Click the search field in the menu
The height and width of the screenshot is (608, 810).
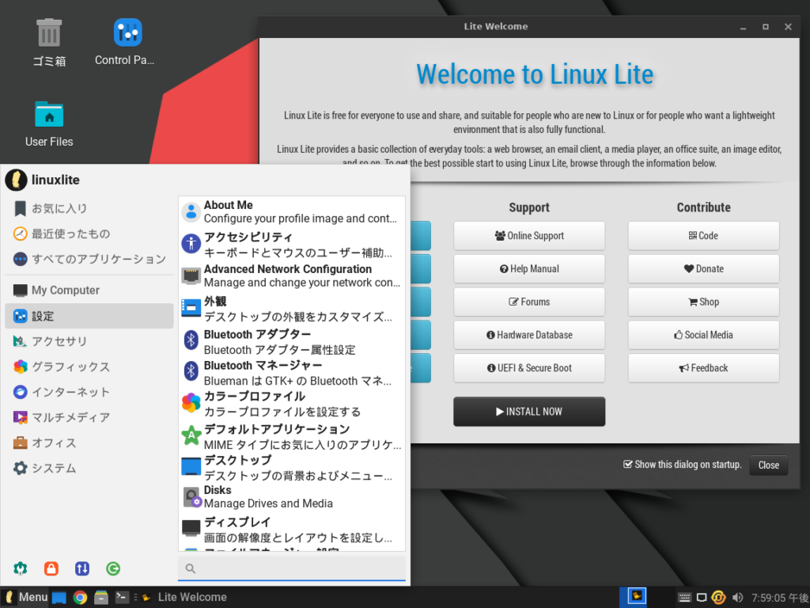coord(291,568)
